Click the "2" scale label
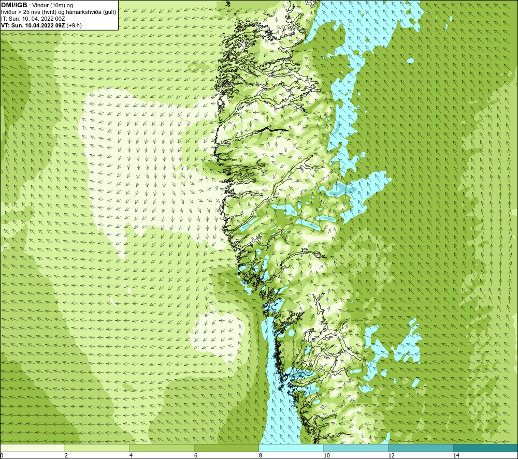 (66, 455)
